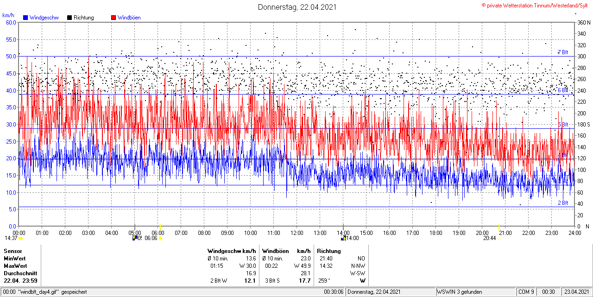Click the current wind speed value 12.1
The height and width of the screenshot is (297, 593).
250,281
